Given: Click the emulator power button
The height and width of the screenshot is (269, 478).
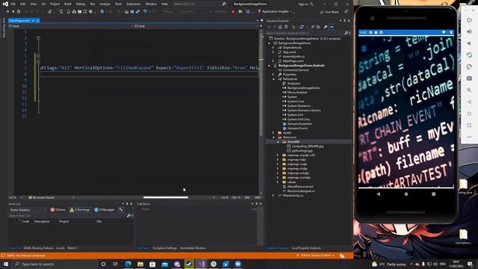Looking at the screenshot, I should [x=469, y=20].
